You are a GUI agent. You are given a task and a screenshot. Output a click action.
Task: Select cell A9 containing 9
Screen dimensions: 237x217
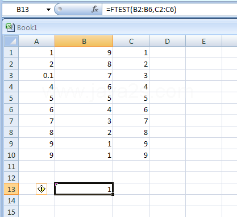[x=36, y=144]
